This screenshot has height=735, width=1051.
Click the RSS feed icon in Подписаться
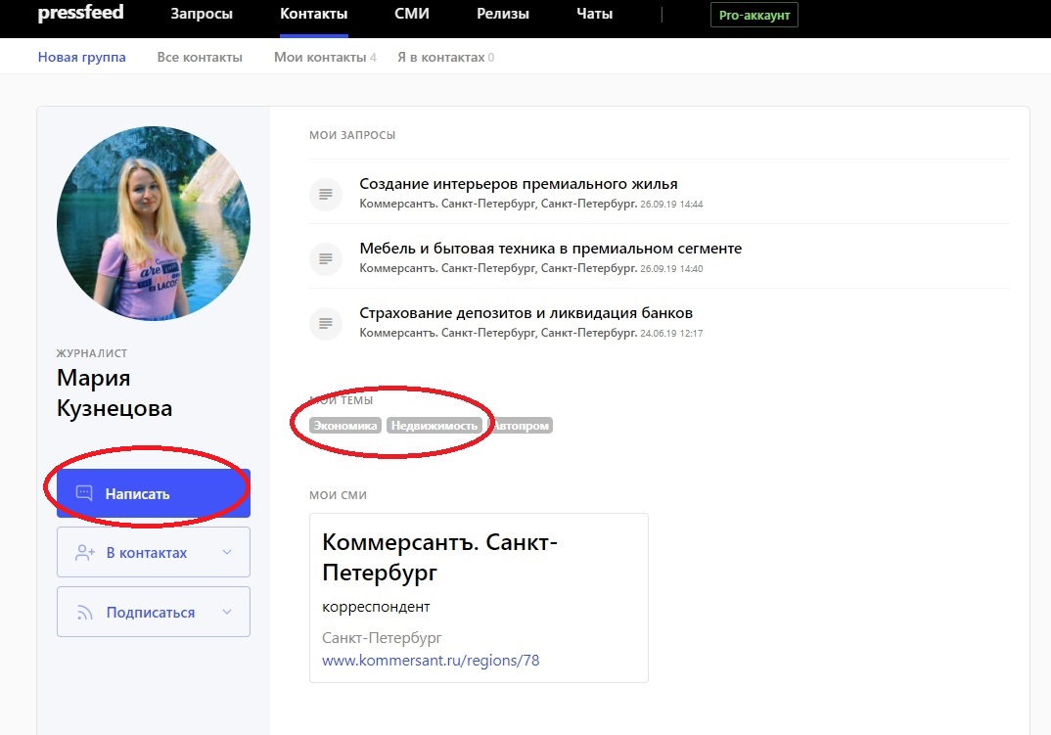coord(84,613)
